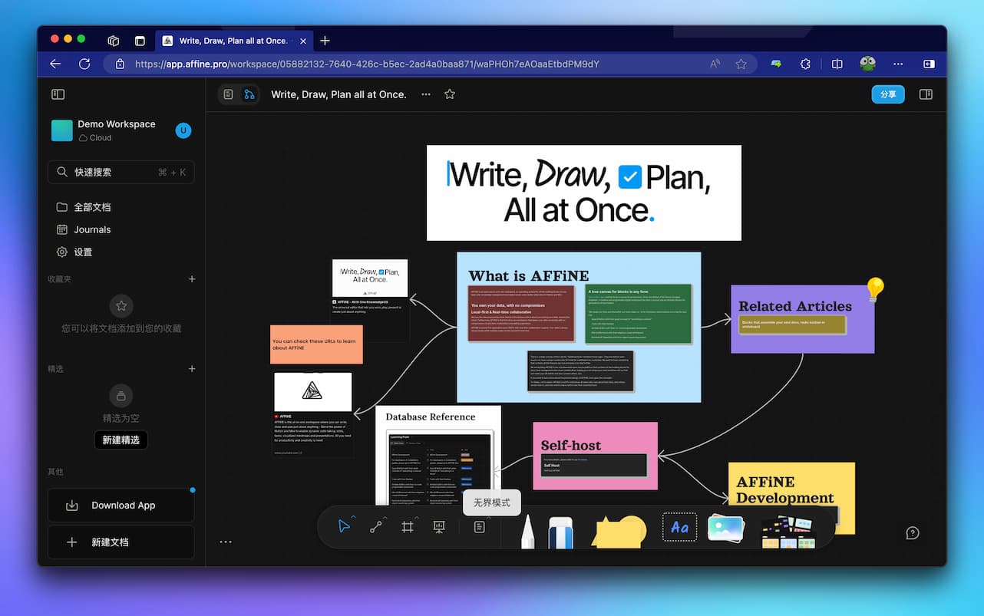Select the Write, Draw, Plan banner image
The image size is (984, 616).
(584, 193)
